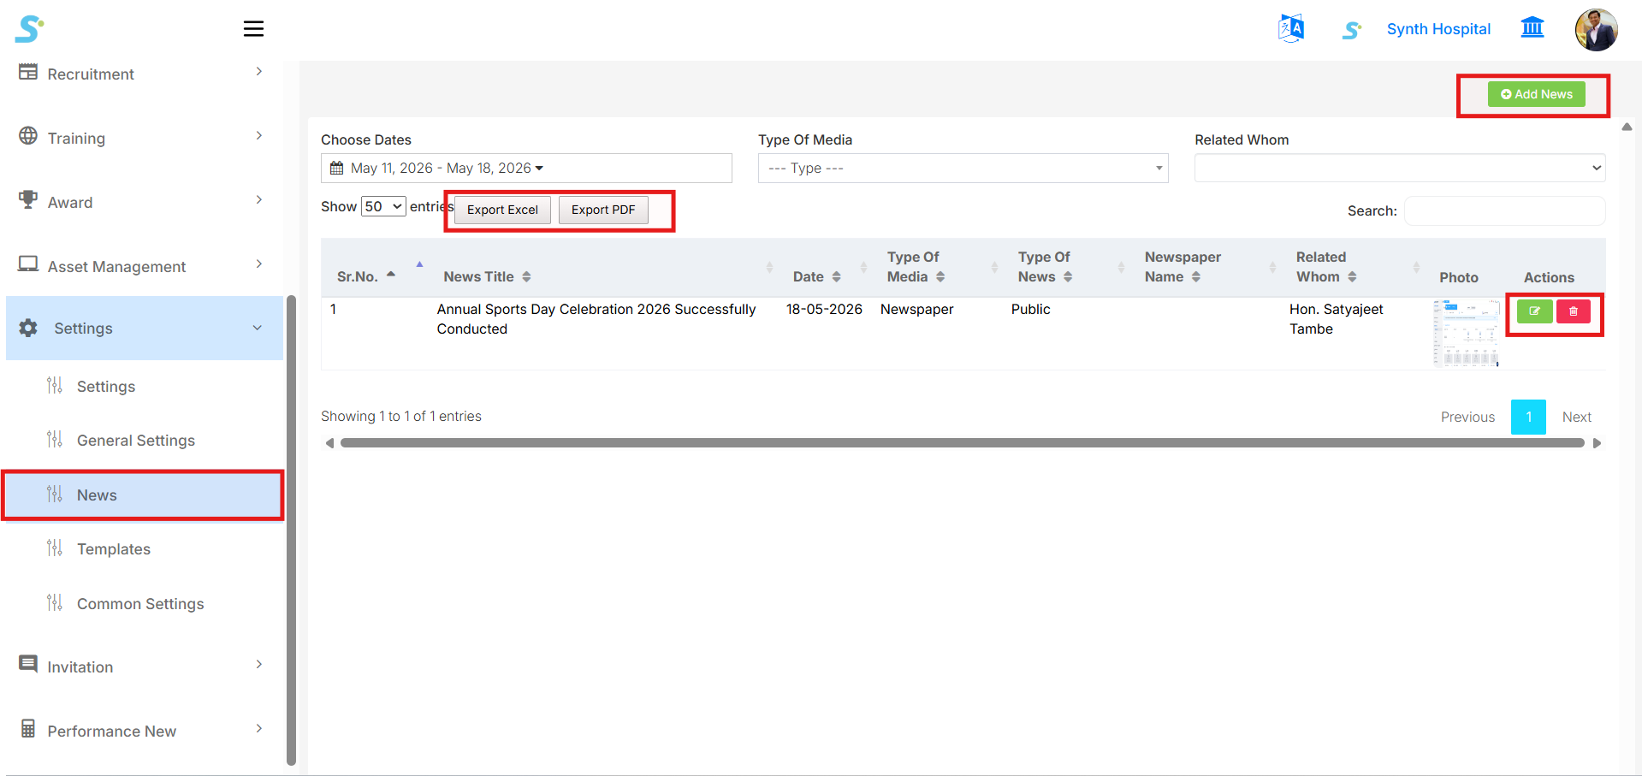Click the Asset Management laptop icon
The height and width of the screenshot is (776, 1642).
28,264
